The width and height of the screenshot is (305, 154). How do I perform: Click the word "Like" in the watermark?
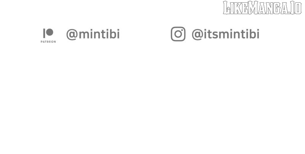[235, 8]
